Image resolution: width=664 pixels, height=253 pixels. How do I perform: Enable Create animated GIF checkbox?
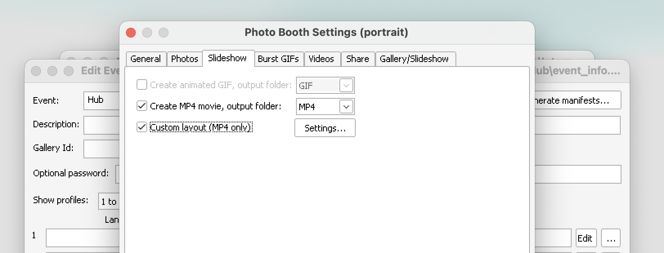click(142, 85)
